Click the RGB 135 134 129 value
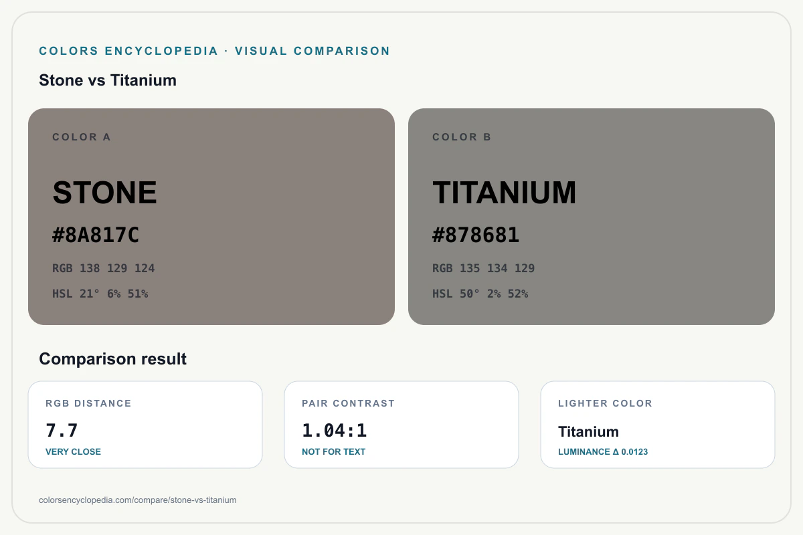The width and height of the screenshot is (803, 535). point(484,268)
